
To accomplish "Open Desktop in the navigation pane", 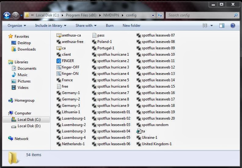I will (x=24, y=43).
